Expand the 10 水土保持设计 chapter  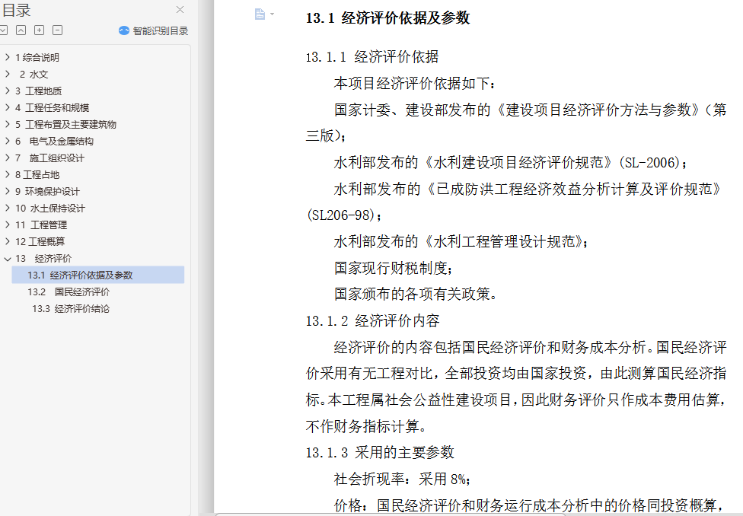[x=7, y=208]
